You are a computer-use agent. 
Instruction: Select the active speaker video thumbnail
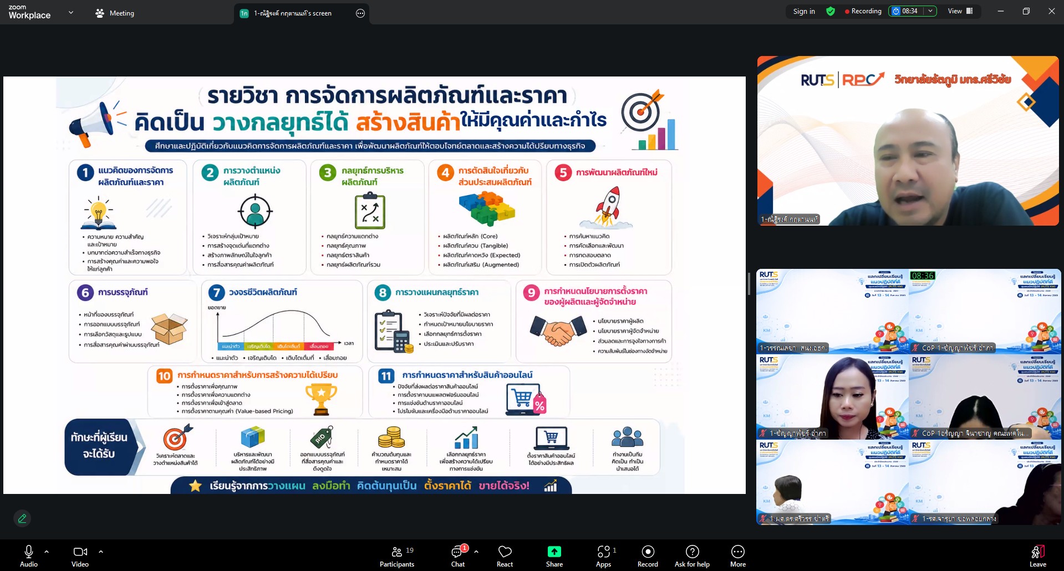point(908,141)
